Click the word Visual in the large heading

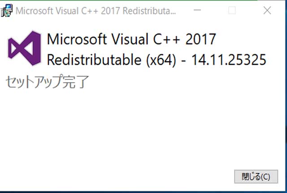click(x=130, y=39)
